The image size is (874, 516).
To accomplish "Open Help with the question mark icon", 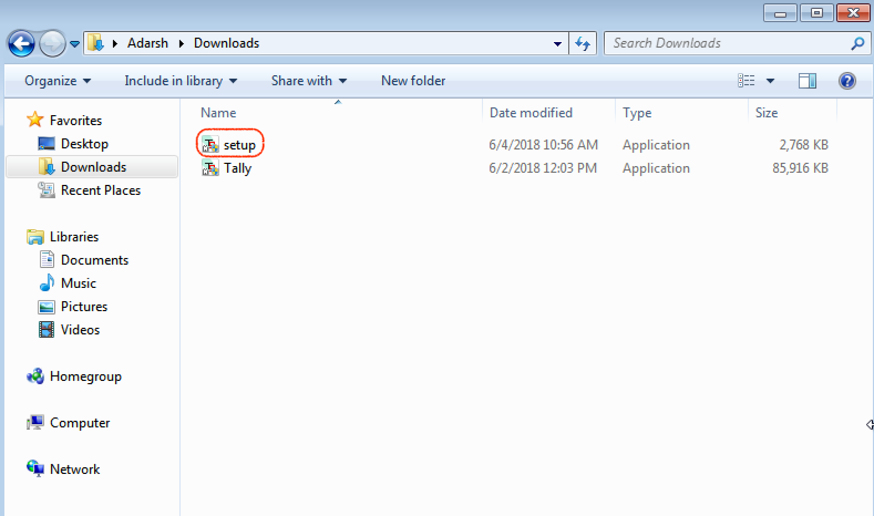I will 847,81.
